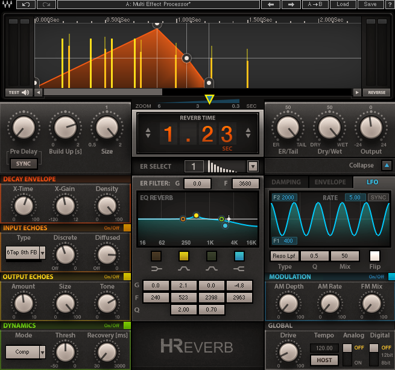Viewport: 395px width, 370px height.
Task: Open the ER SELECT dropdown arrow
Action: [253, 166]
